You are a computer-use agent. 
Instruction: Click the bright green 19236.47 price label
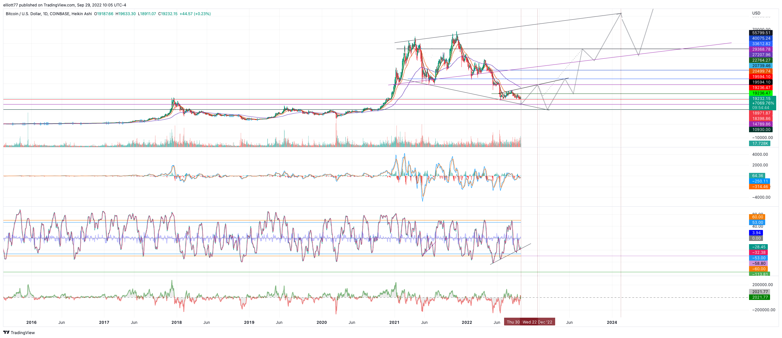point(761,93)
